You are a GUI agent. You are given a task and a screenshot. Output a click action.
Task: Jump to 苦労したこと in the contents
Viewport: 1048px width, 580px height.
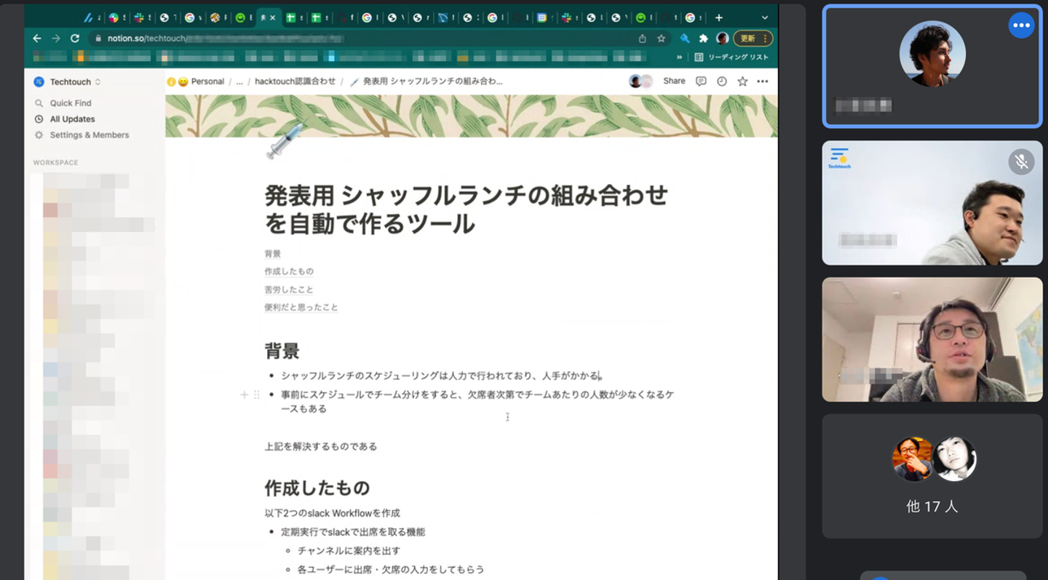click(289, 290)
